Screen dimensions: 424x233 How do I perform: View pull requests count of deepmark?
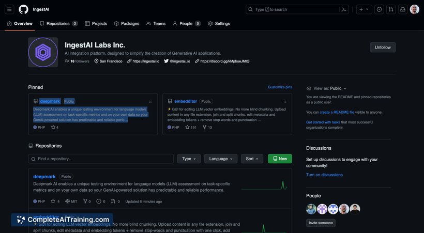115,201
